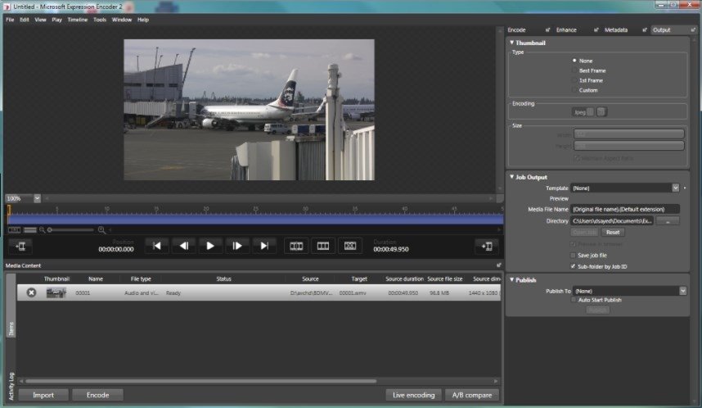Click the Expression Encoder title bar icon

point(7,7)
